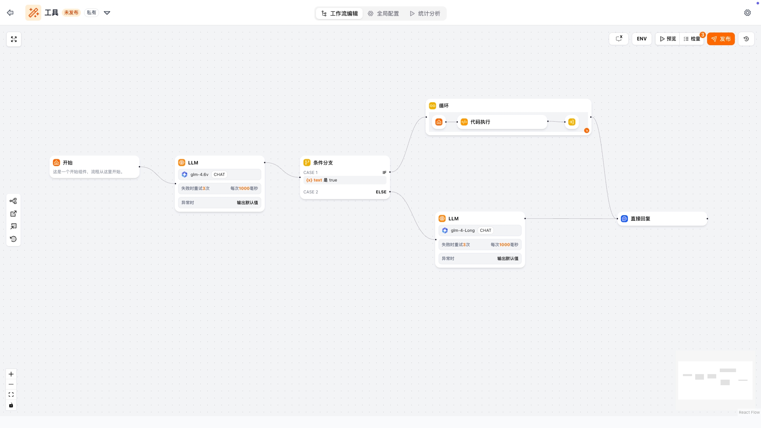Click the back arrow icon

tap(10, 13)
